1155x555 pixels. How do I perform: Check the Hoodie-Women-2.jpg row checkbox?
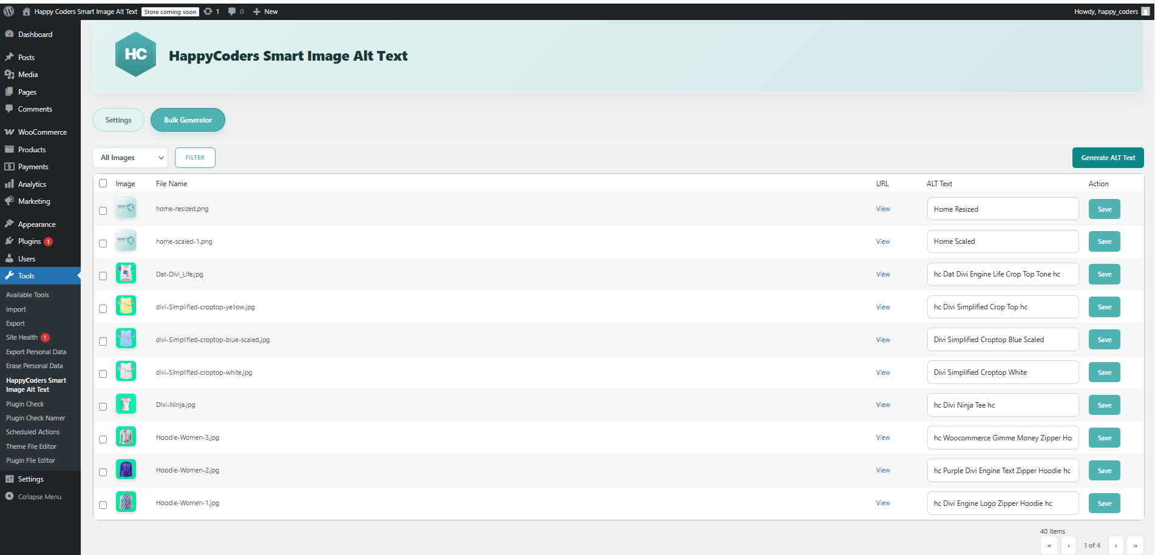click(103, 472)
